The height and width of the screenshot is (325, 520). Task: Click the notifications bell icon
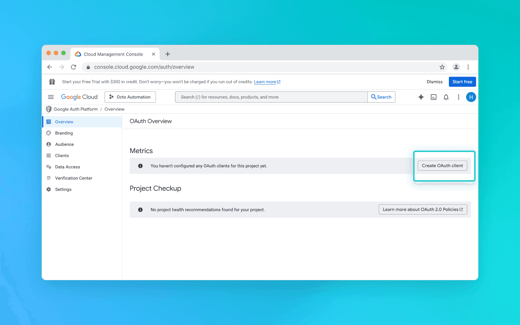point(446,97)
